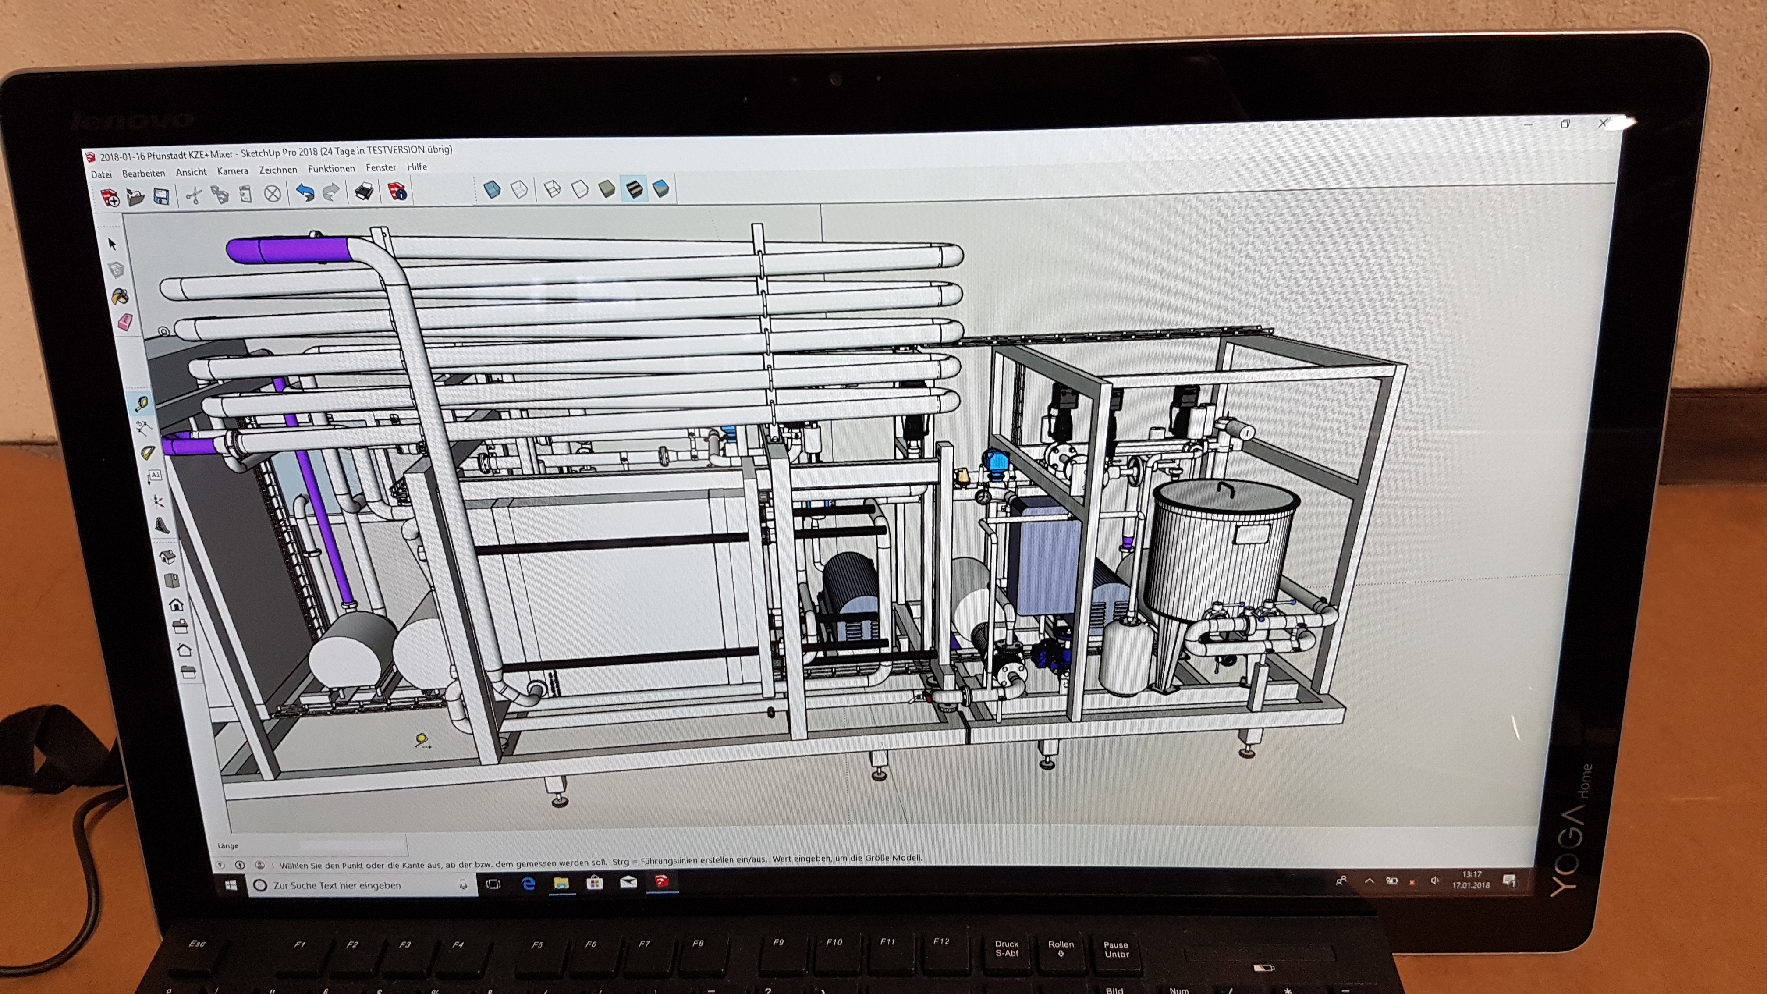Open Task View on the taskbar
This screenshot has width=1767, height=994.
[493, 884]
